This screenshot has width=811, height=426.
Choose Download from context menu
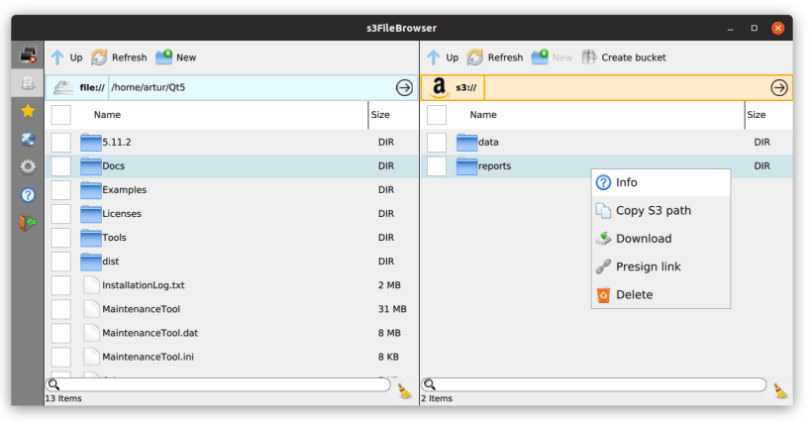tap(661, 239)
